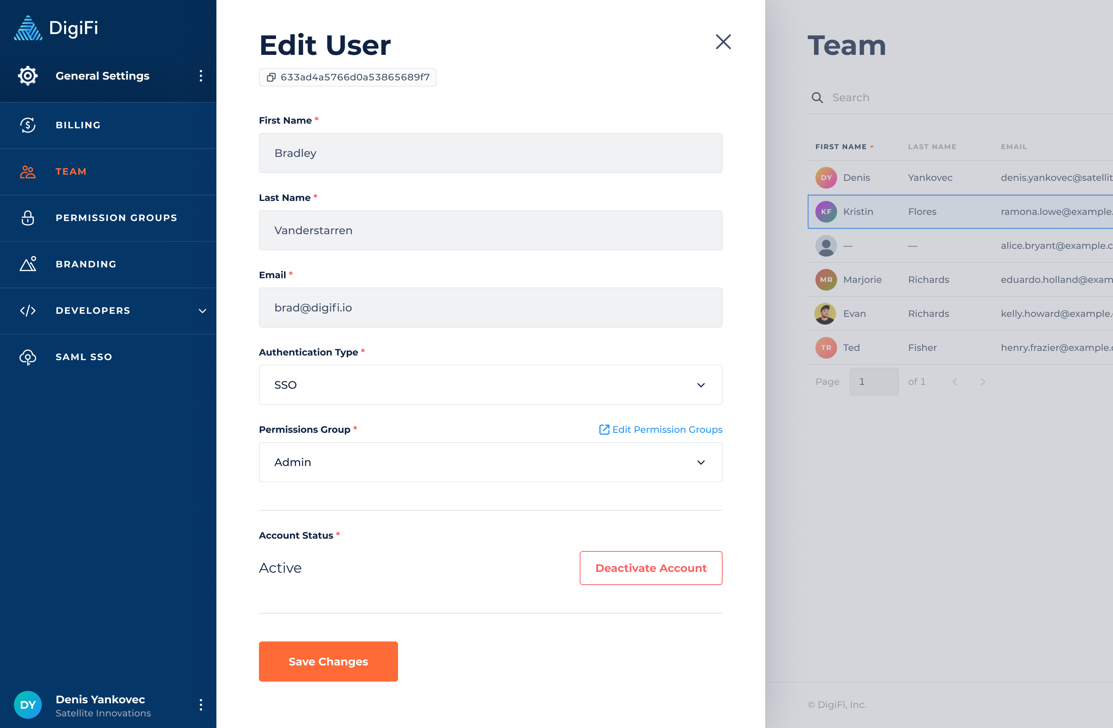Click the copy user ID icon
The image size is (1113, 728).
click(271, 77)
